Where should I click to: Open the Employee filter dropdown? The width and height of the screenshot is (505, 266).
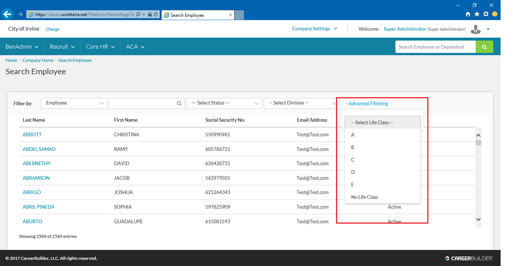point(74,103)
